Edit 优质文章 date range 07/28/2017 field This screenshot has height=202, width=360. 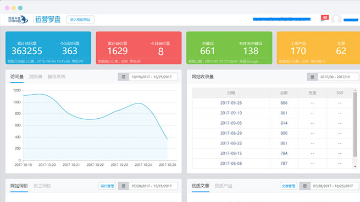(335, 186)
